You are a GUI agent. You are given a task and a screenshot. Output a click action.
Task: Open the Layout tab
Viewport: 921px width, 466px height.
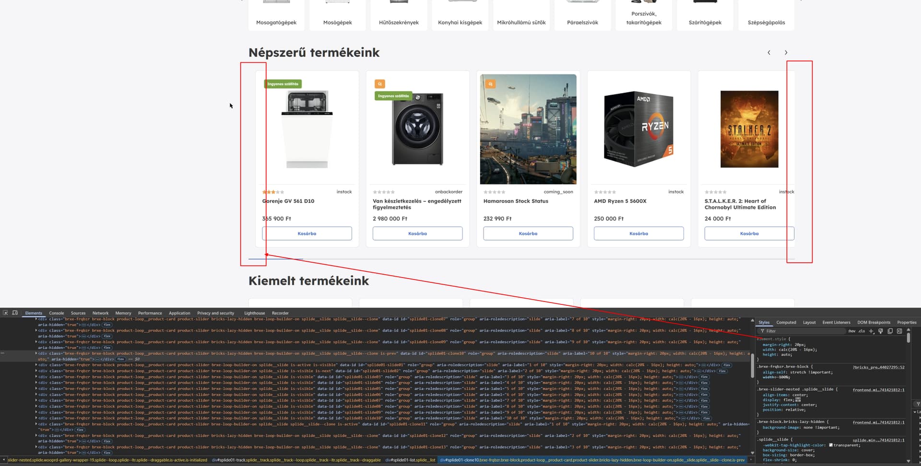point(809,322)
